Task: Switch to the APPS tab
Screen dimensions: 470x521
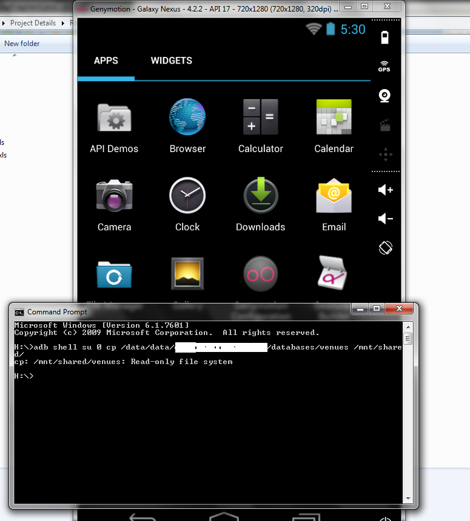Action: point(106,61)
